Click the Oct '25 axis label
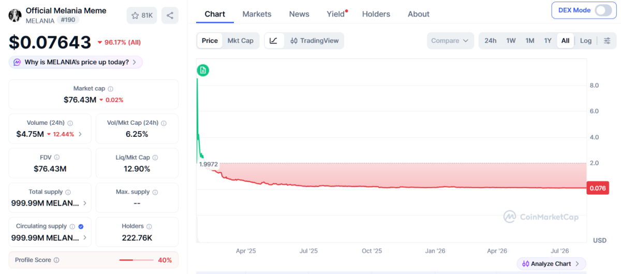The height and width of the screenshot is (274, 621). 372,251
